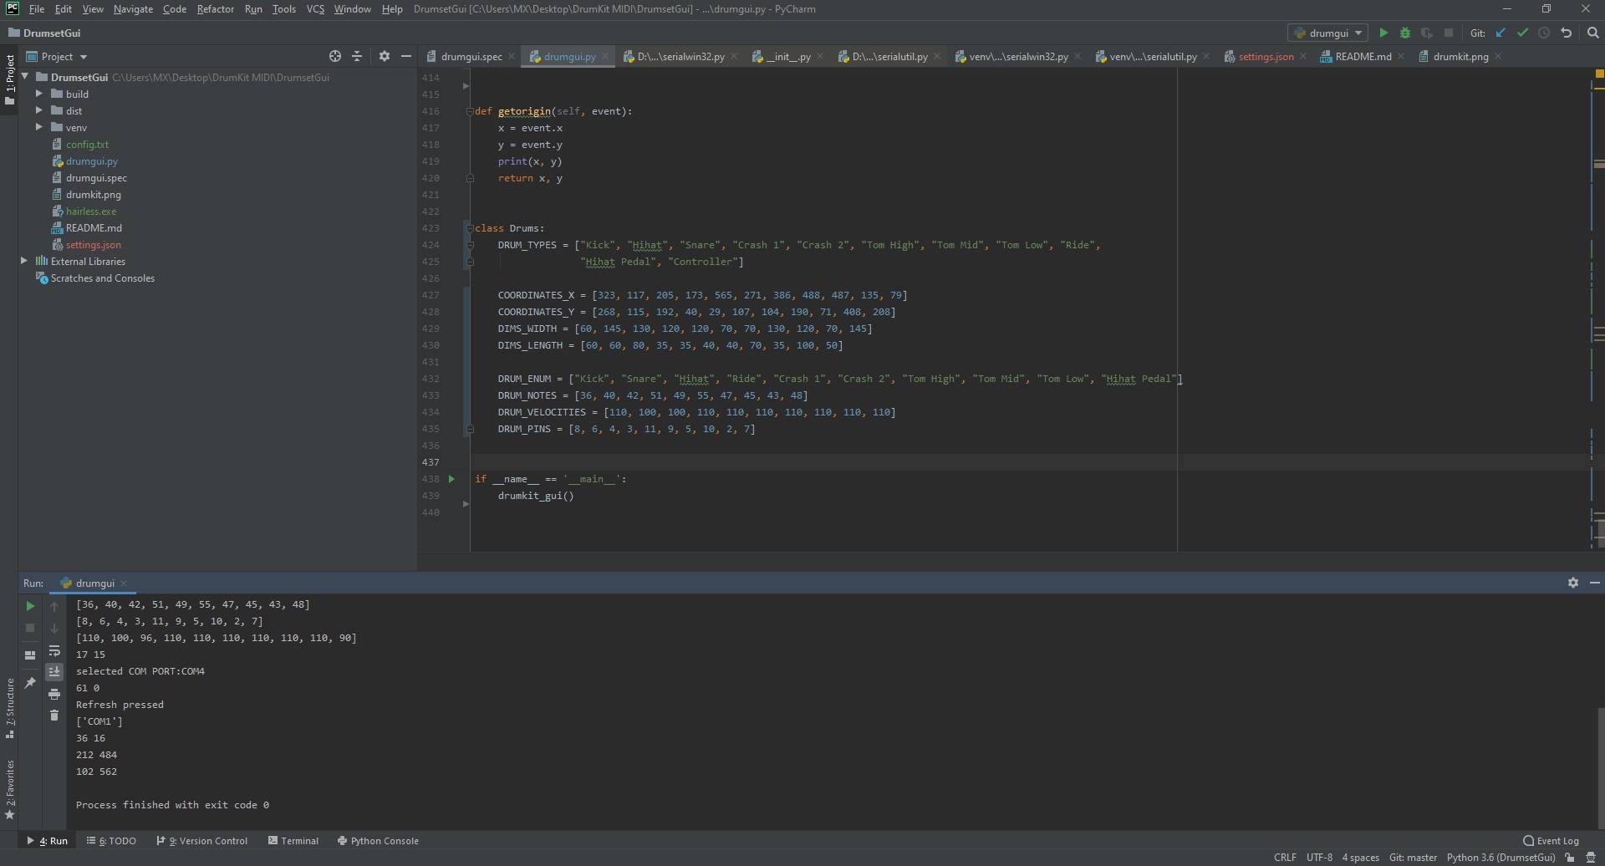Switch to the README.md editor tab
The image size is (1605, 866).
tap(1363, 56)
